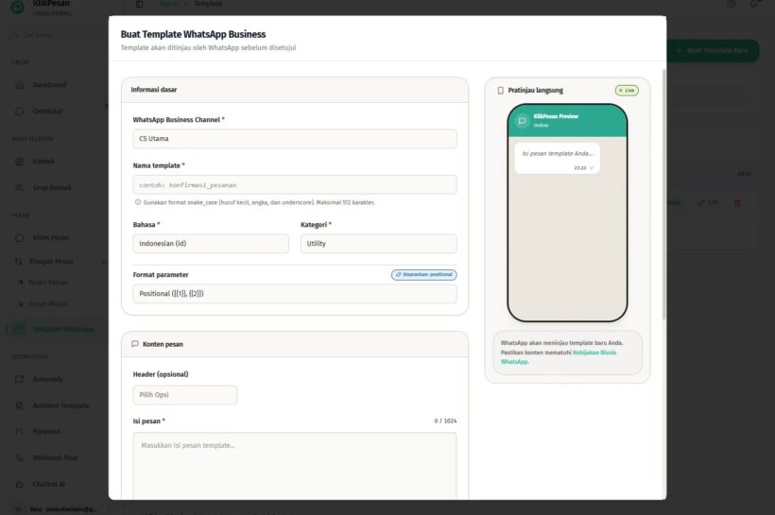775x515 pixels.
Task: Open Pesan Keluar menu item
Action: click(x=47, y=283)
